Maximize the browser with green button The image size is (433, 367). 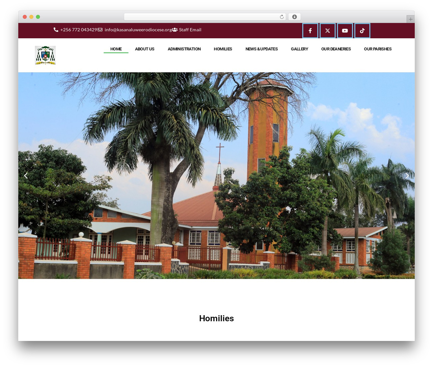click(38, 17)
